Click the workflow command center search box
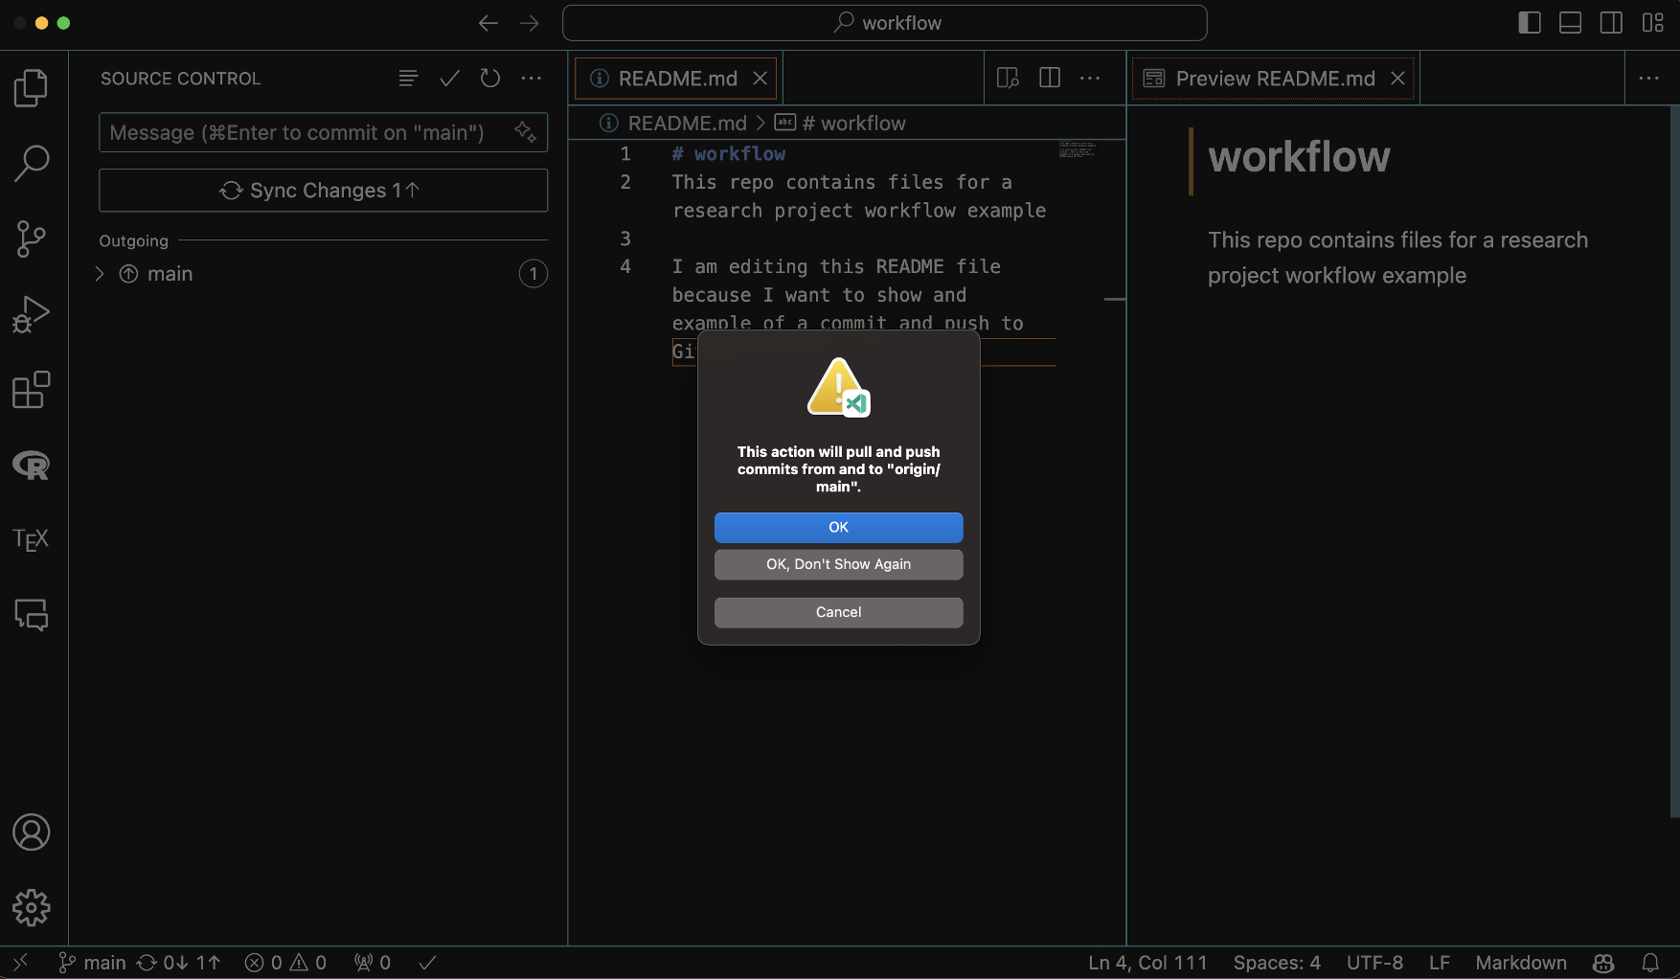1680x979 pixels. [x=885, y=23]
